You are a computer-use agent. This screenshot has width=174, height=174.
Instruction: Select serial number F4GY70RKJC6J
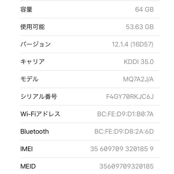130,97
